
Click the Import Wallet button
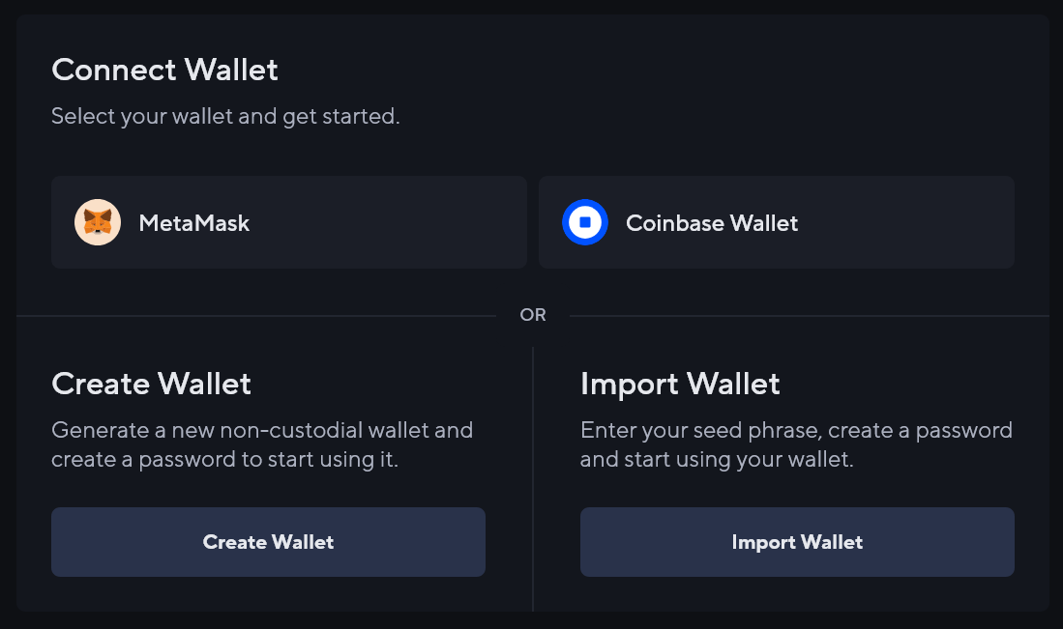[x=797, y=542]
